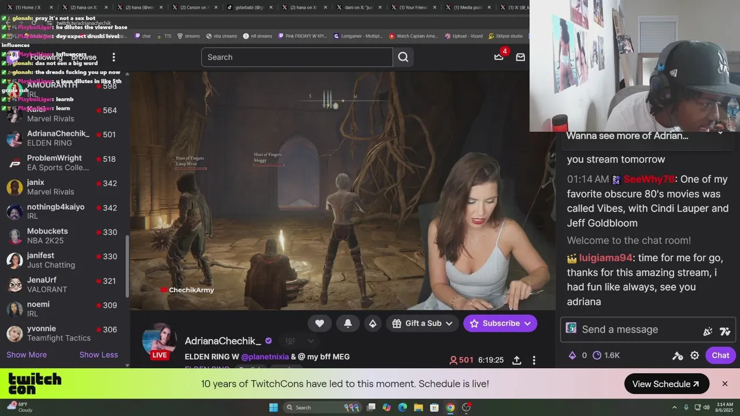Click the Windows taskbar Search box

click(323, 407)
